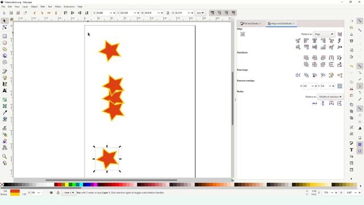
Task: Toggle touch selection mode button
Action: (x=25, y=13)
